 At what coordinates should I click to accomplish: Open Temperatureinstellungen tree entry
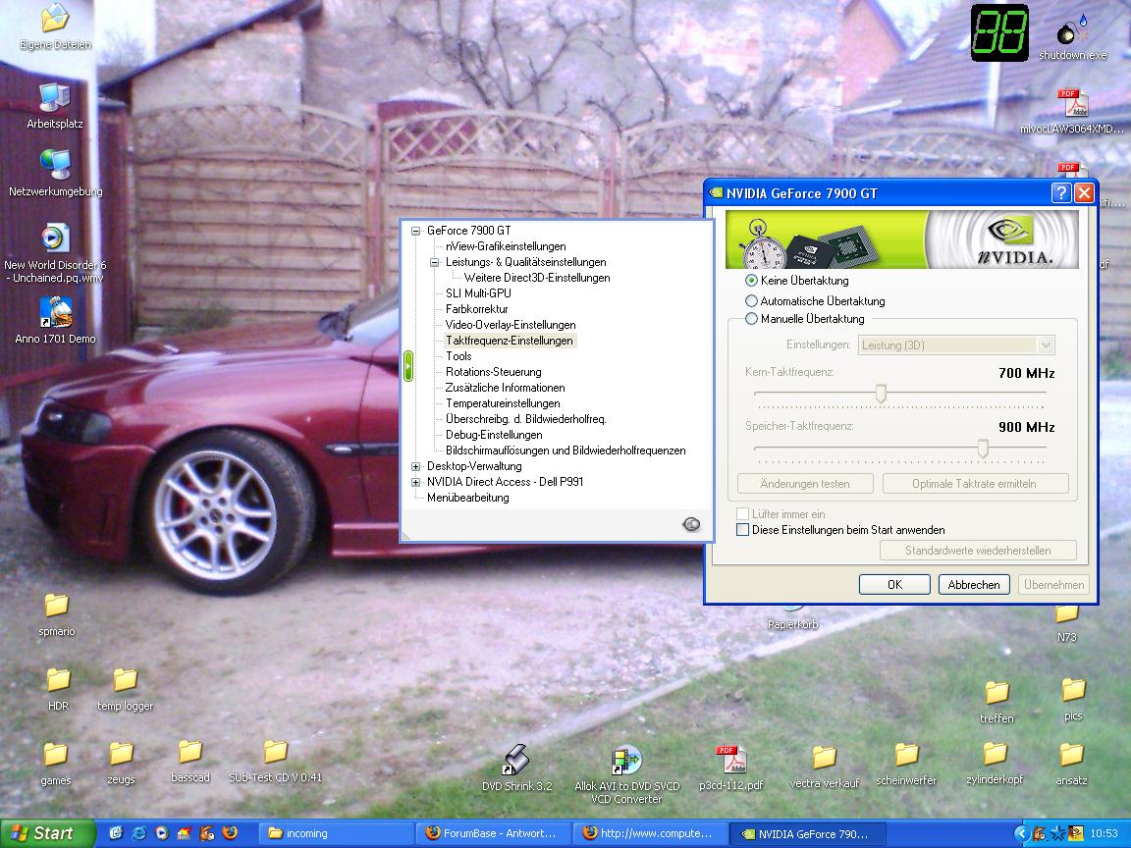[x=503, y=403]
